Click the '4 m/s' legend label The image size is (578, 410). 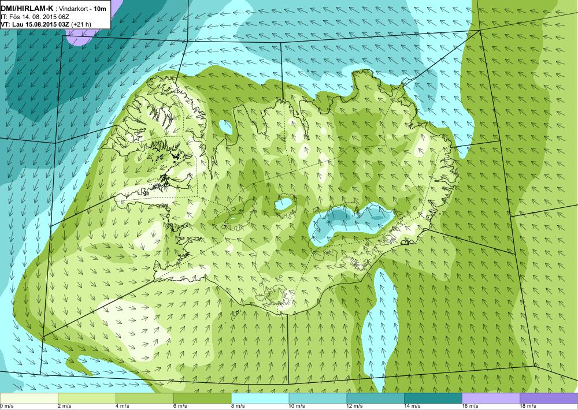123,407
